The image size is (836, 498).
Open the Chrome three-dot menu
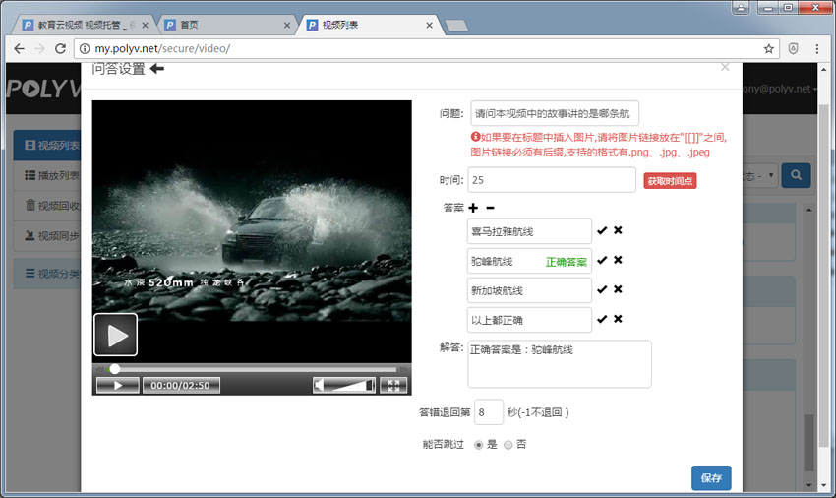(817, 48)
